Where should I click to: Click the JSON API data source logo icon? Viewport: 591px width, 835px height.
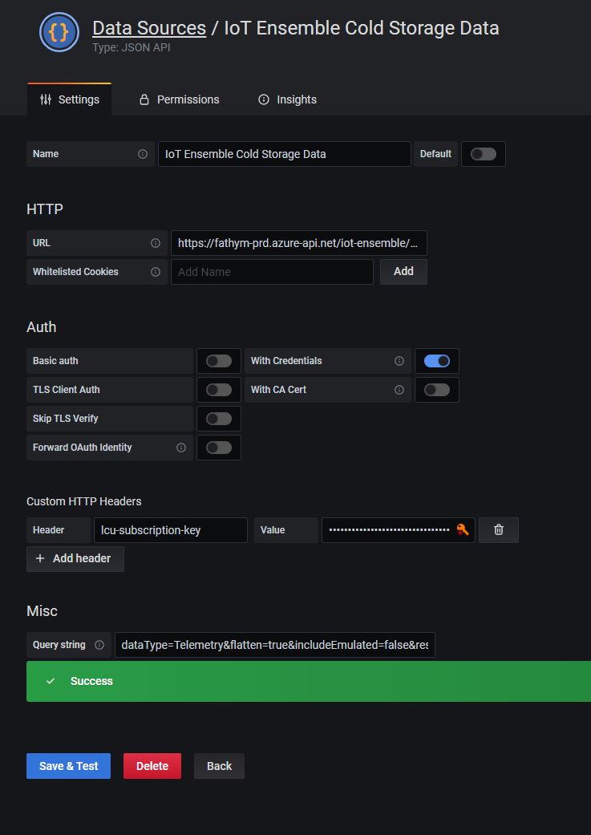click(x=59, y=32)
